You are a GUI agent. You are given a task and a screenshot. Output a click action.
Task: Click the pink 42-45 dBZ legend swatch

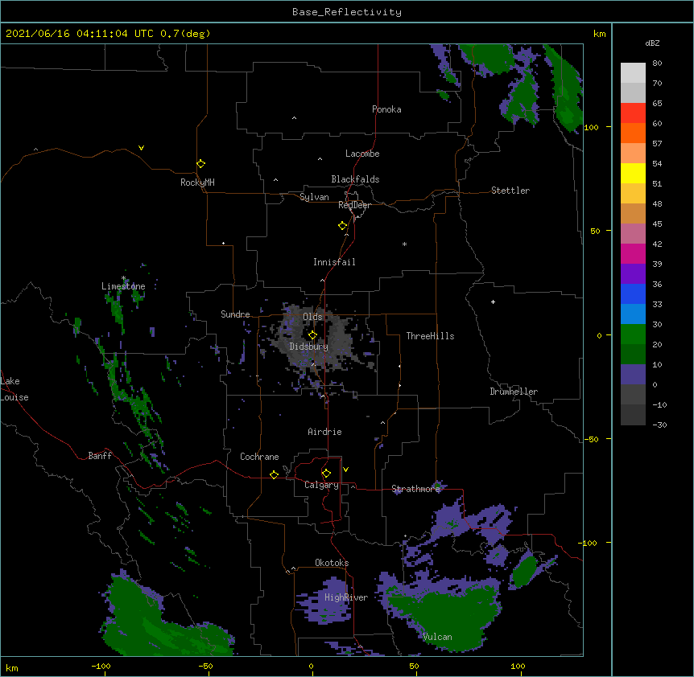[x=633, y=233]
